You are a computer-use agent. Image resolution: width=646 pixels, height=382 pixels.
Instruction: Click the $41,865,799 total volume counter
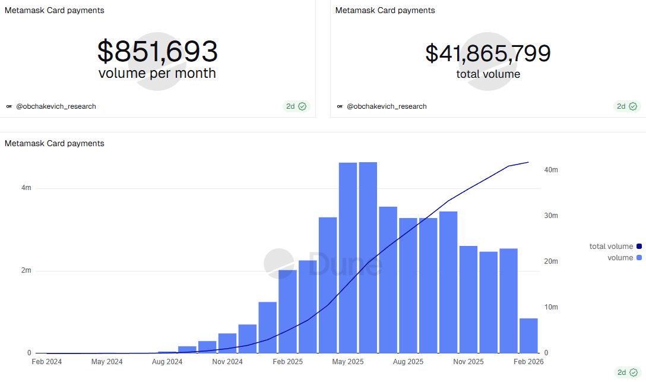click(488, 53)
